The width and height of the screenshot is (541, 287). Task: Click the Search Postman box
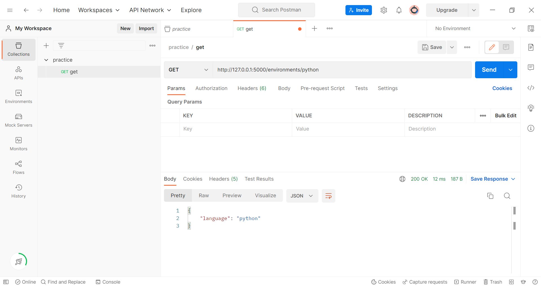276,10
